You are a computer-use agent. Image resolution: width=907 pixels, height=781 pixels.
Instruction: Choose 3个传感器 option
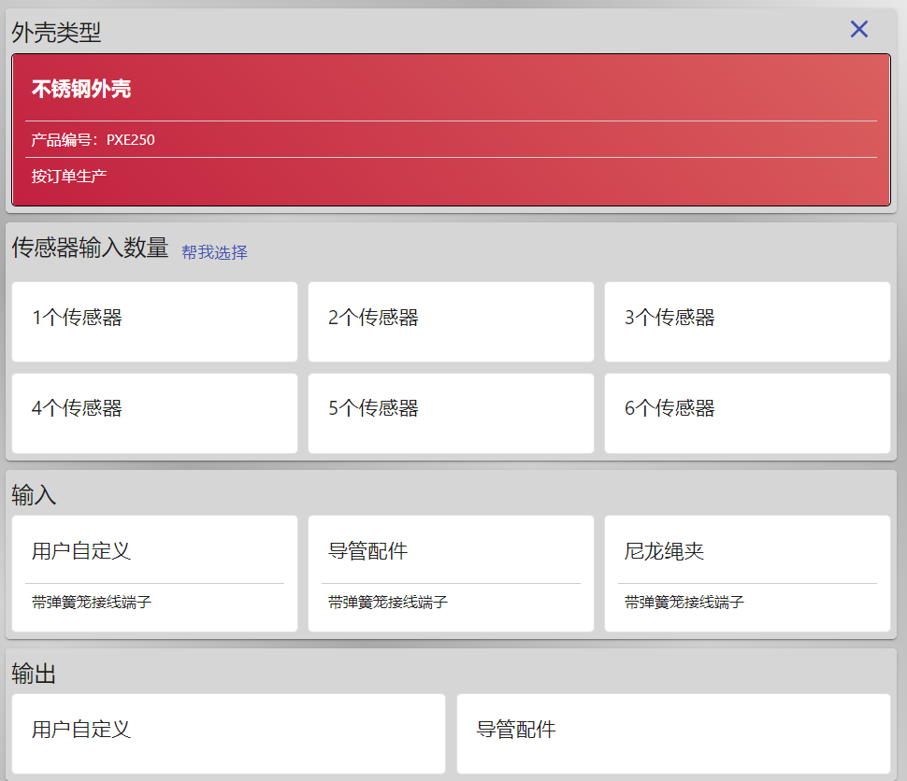747,322
